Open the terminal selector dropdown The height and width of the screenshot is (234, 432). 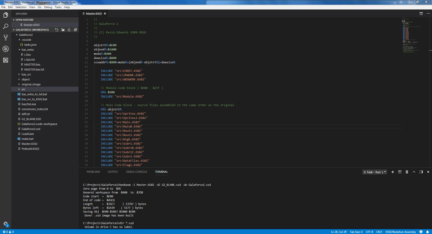(x=375, y=172)
